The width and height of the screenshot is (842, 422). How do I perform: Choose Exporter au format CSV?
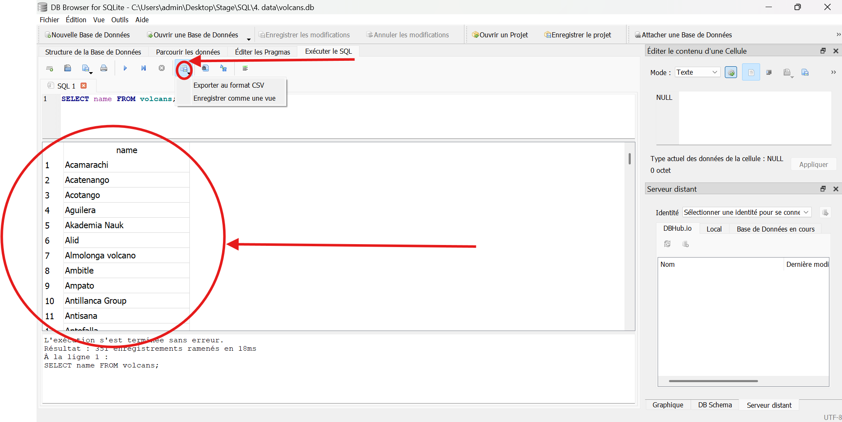[x=229, y=85]
